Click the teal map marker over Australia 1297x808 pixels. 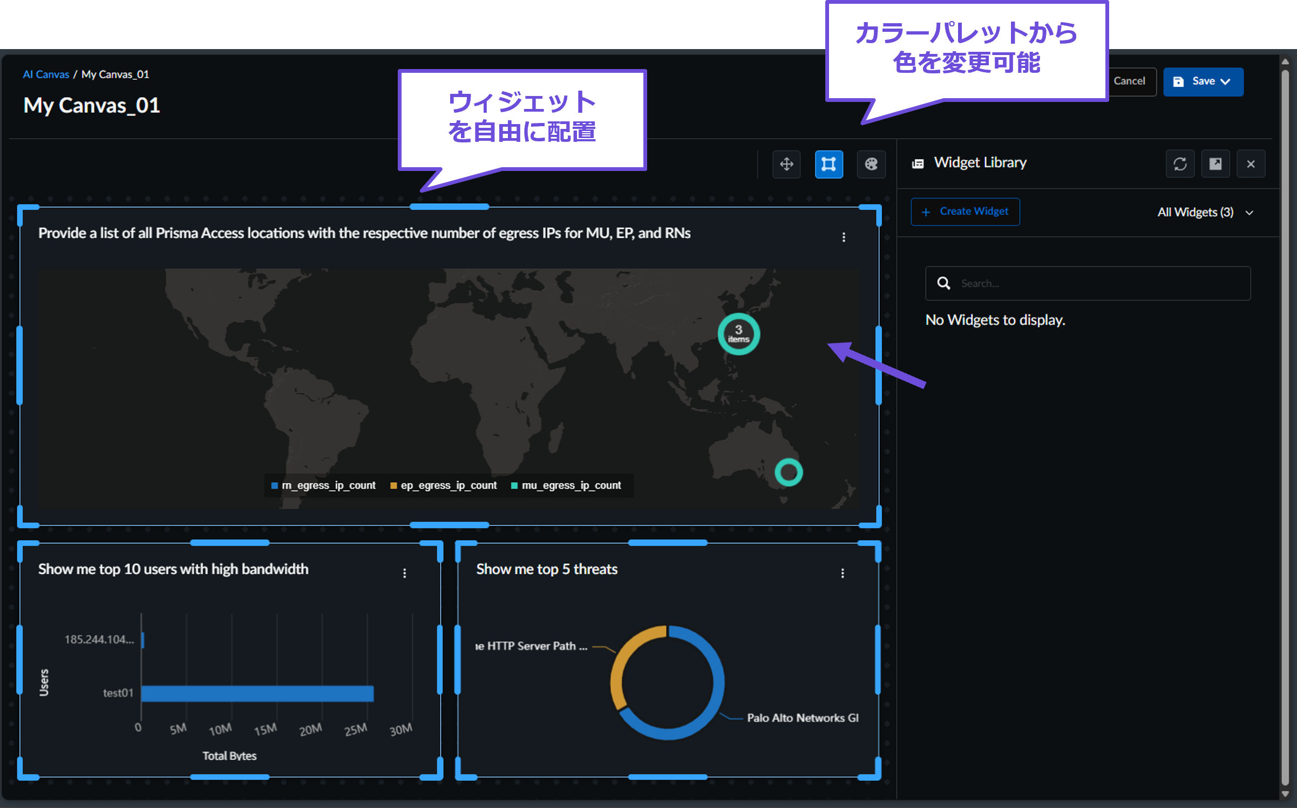click(789, 473)
